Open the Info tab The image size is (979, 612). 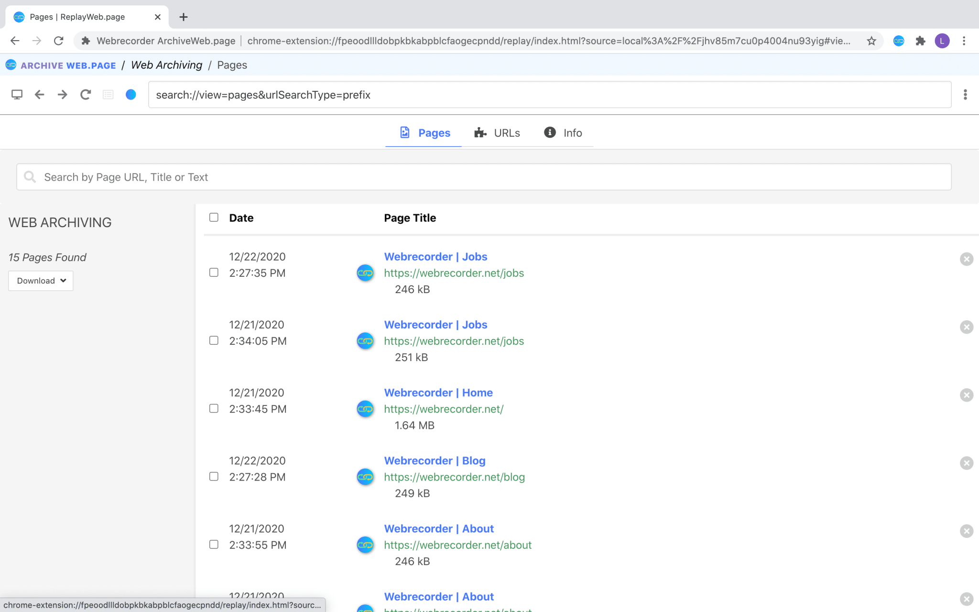[x=563, y=133]
